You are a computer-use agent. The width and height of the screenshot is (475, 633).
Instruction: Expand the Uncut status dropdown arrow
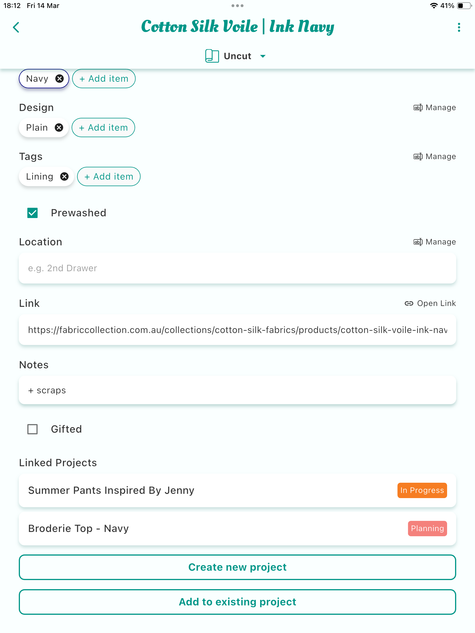point(263,56)
